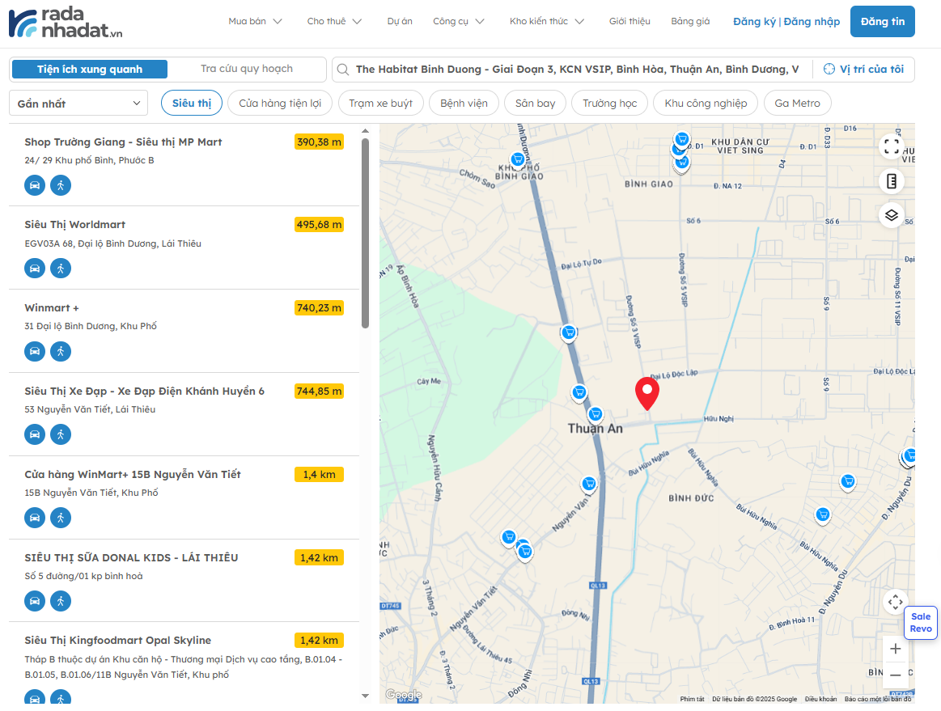Screen dimensions: 941x711
Task: Switch to Tiện ích xung quanh tab
Action: pyautogui.click(x=90, y=69)
